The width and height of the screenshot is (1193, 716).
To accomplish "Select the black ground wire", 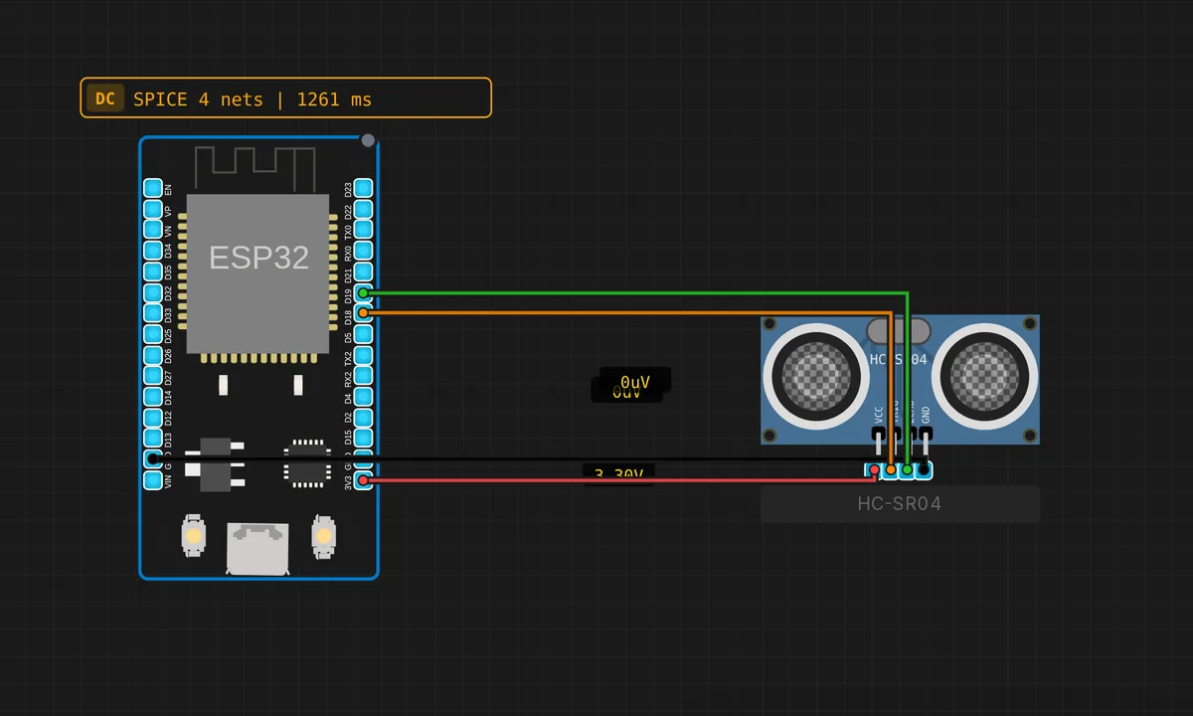I will point(537,458).
